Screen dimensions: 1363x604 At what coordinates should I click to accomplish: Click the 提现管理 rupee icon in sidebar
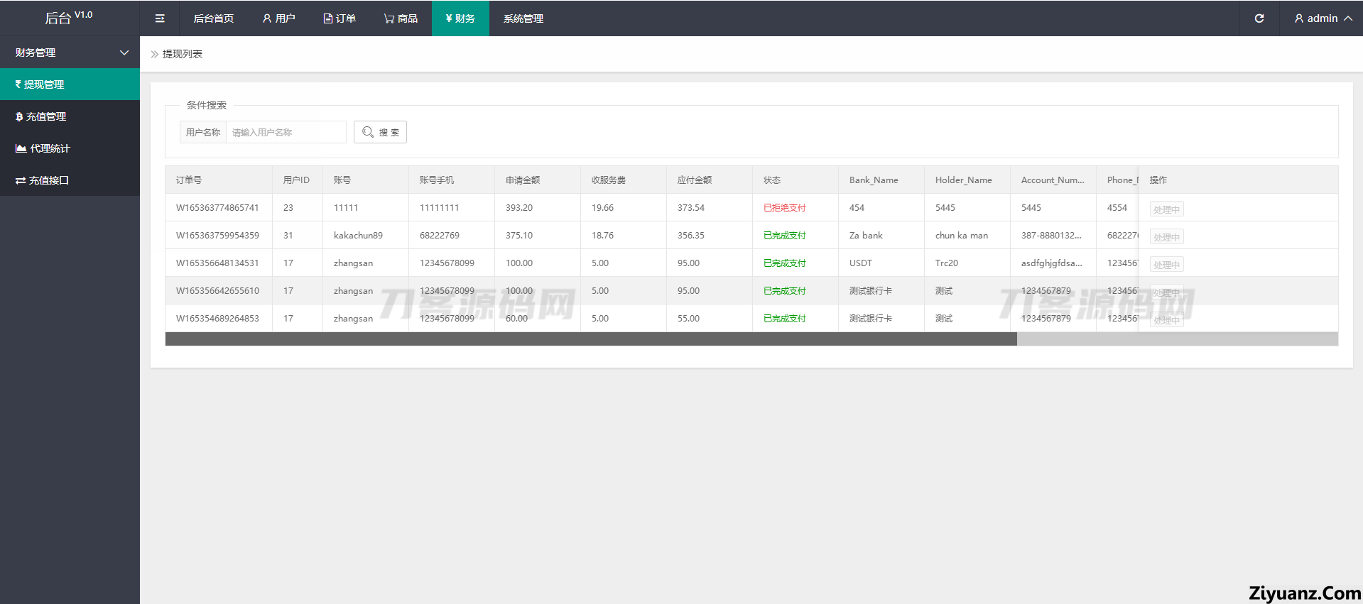18,84
